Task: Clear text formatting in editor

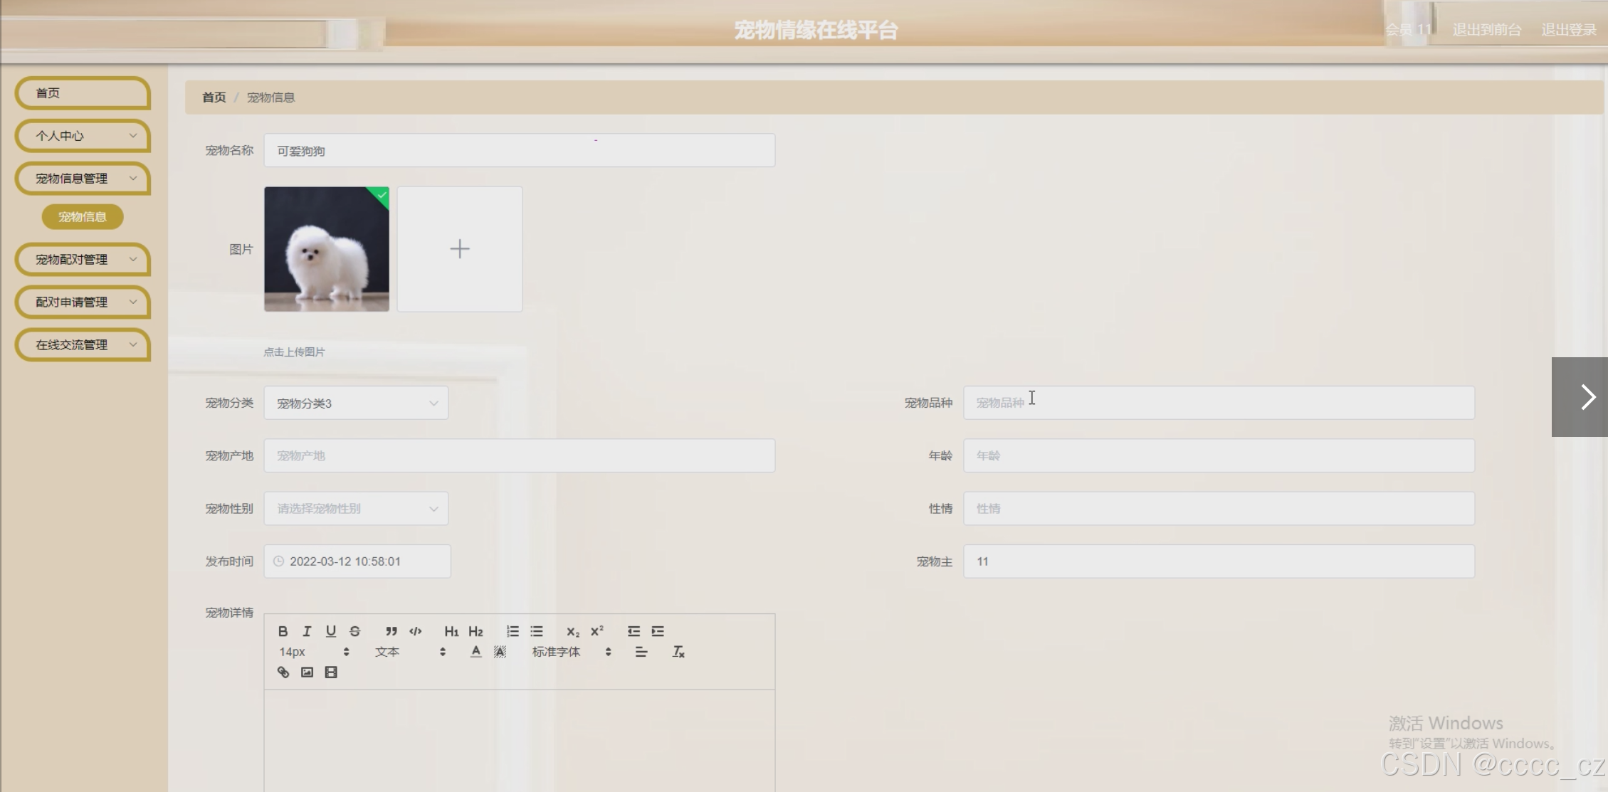Action: [x=678, y=652]
